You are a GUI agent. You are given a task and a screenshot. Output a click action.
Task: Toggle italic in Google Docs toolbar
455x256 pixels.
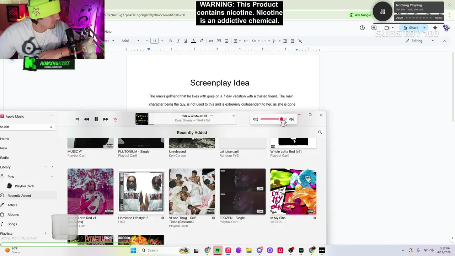178,41
